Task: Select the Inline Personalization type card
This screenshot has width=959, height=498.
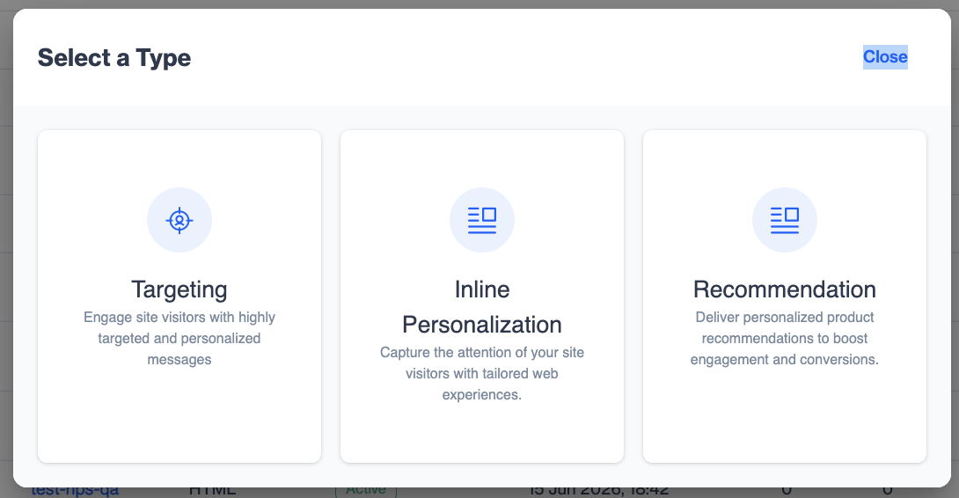Action: pyautogui.click(x=482, y=297)
